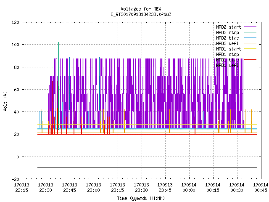Click the 'NPD1 defl' legend label
Image resolution: width=269 pixels, height=202 pixels.
point(227,66)
